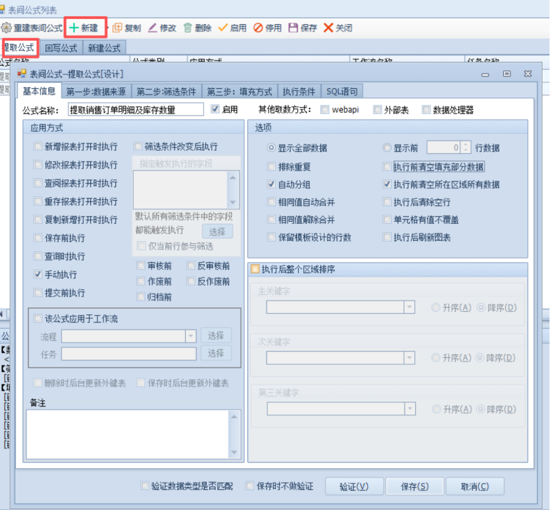This screenshot has height=510, width=550.
Task: Click the 重建表间公式 gear icon
Action: tap(7, 28)
